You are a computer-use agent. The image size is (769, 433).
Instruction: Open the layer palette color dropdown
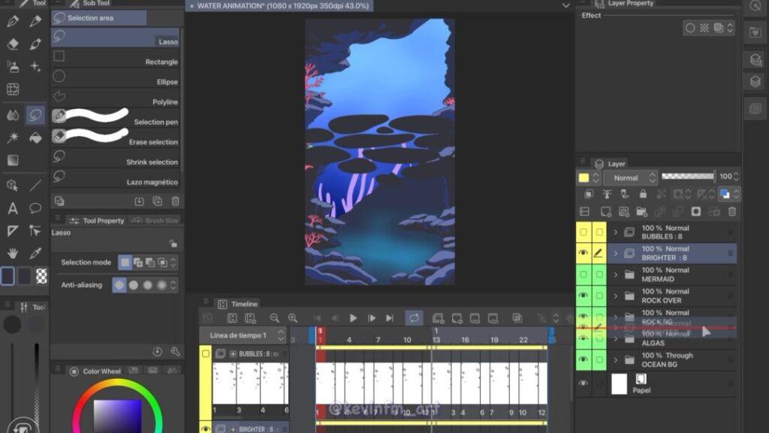click(x=589, y=177)
